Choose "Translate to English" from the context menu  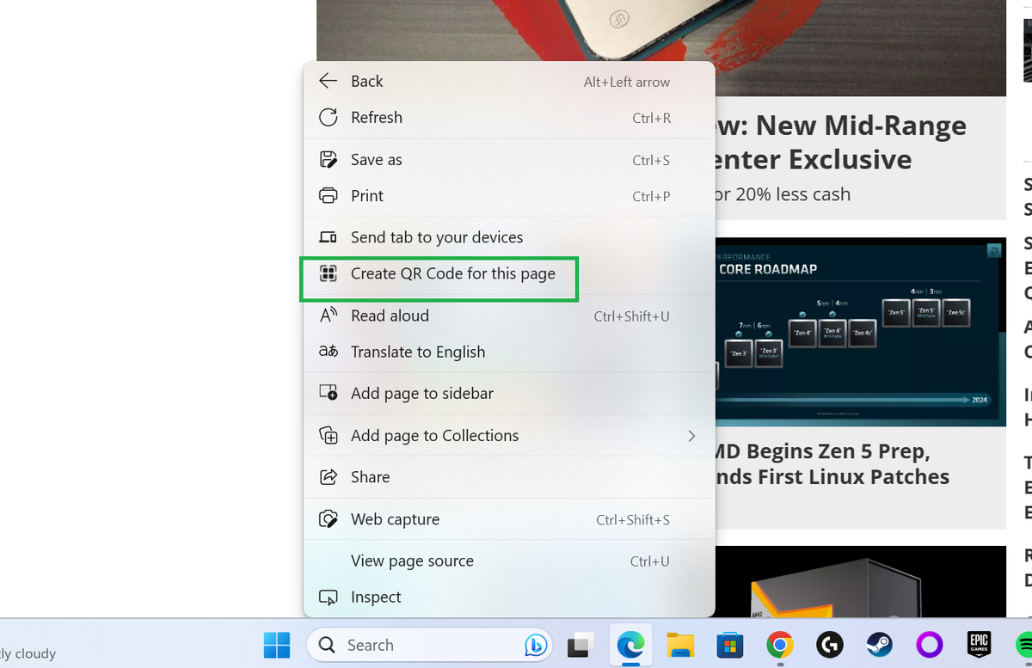coord(418,352)
